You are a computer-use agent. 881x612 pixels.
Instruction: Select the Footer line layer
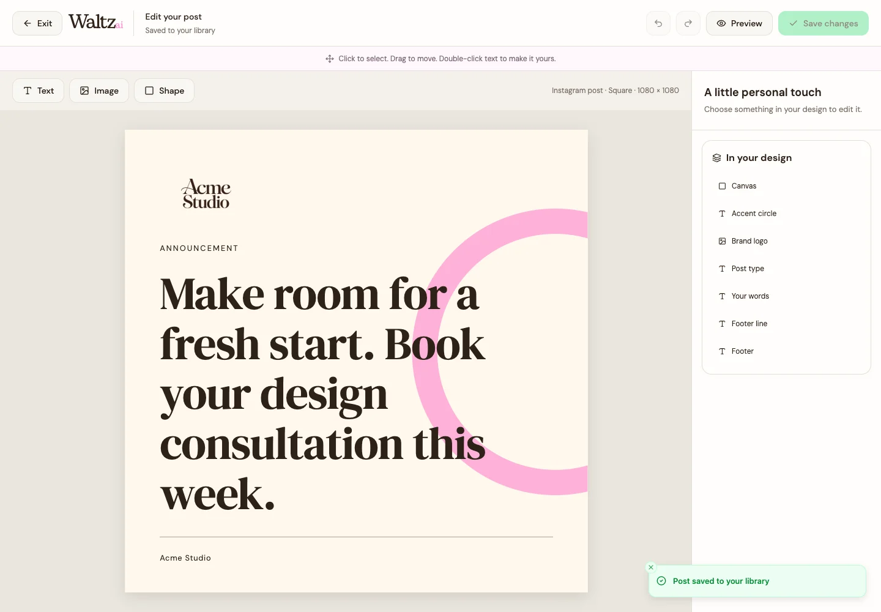click(786, 324)
